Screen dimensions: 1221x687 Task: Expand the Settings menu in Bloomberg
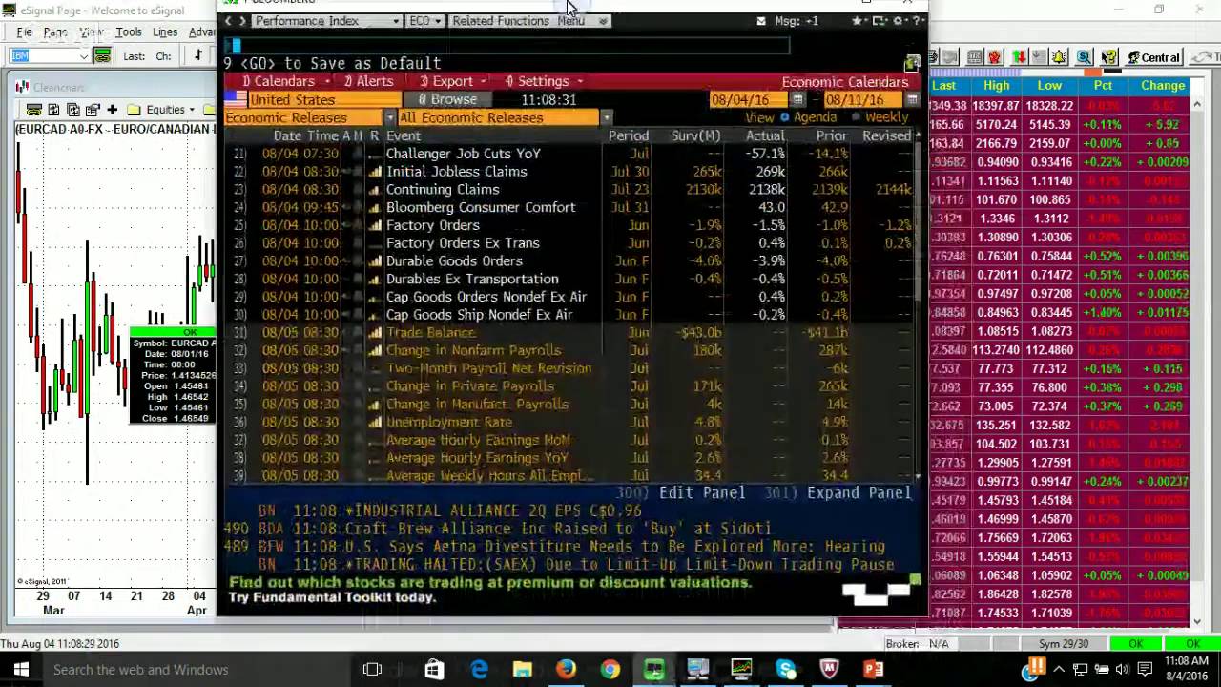coord(544,81)
